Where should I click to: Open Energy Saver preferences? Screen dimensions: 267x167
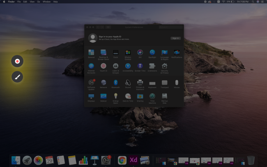[115, 98]
